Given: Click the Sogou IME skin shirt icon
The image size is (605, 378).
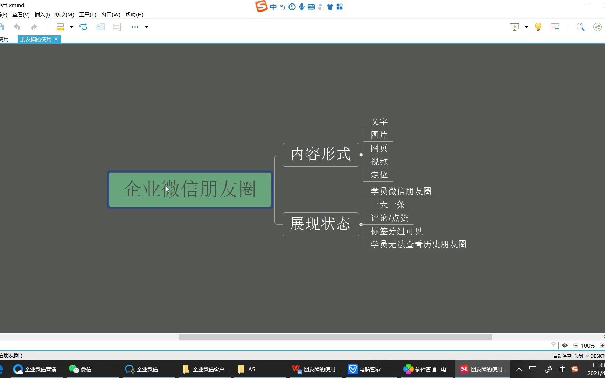Looking at the screenshot, I should 330,7.
